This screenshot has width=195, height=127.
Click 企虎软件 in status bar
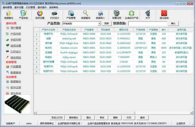point(181,123)
